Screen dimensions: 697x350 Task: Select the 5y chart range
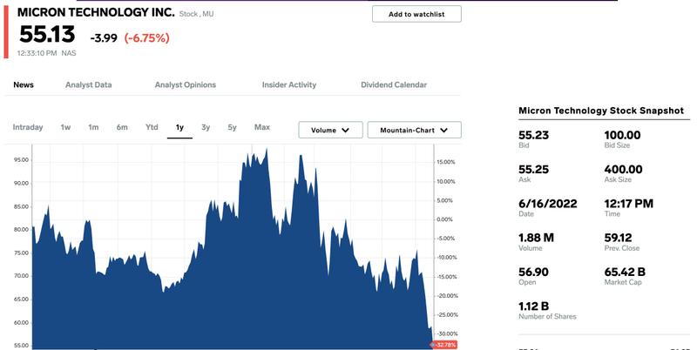pos(232,127)
